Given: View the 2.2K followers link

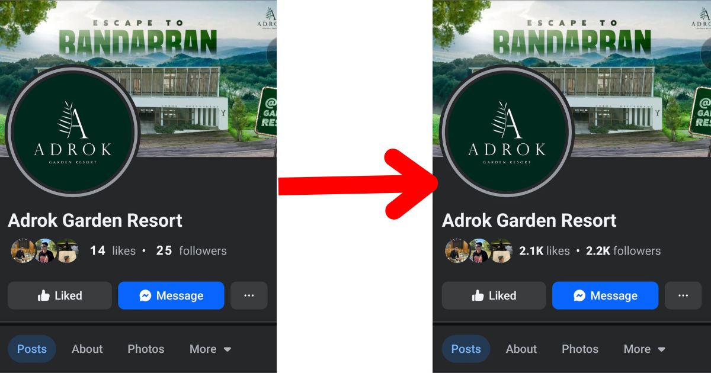Looking at the screenshot, I should click(623, 250).
